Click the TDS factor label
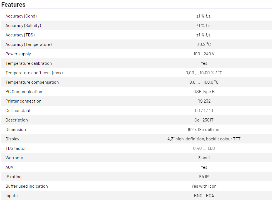Viewport: 272px width, 201px height. point(16,148)
